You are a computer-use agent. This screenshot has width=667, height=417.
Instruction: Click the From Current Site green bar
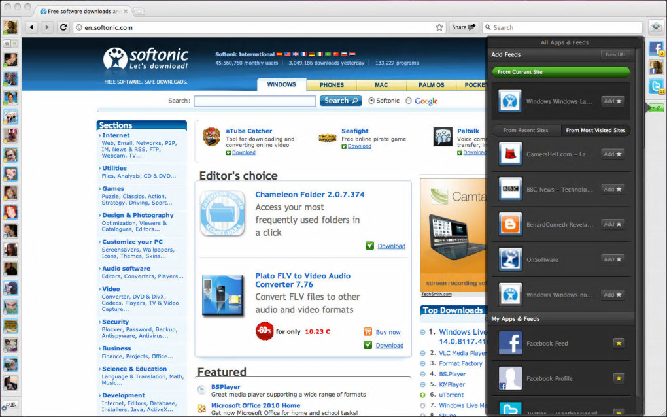click(x=560, y=72)
